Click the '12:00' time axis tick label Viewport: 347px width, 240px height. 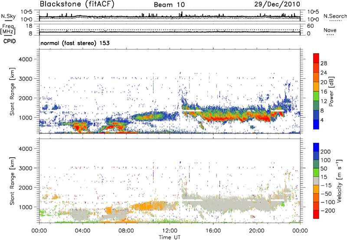click(170, 231)
